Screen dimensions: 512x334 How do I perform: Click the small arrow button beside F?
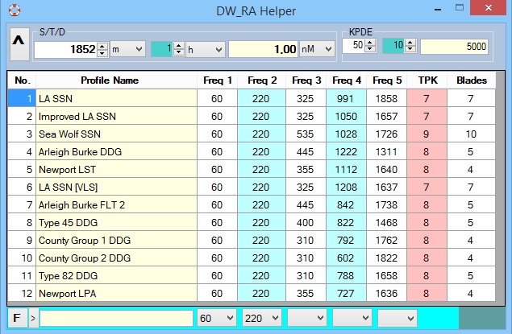click(x=33, y=318)
